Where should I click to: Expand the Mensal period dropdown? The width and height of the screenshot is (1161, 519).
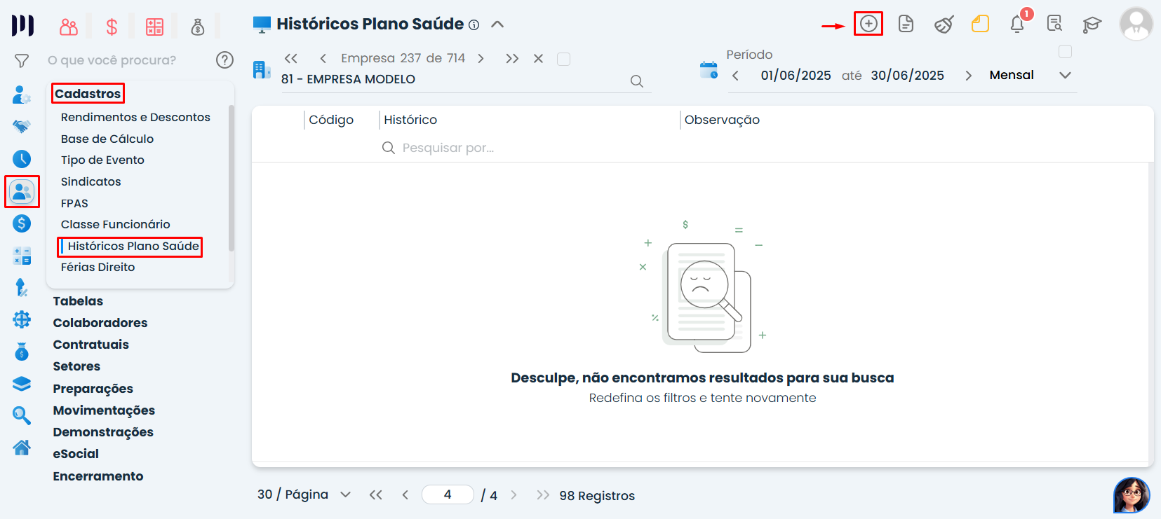(1065, 76)
